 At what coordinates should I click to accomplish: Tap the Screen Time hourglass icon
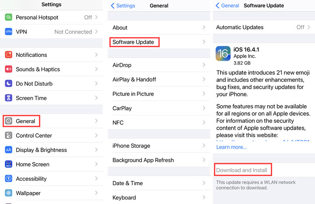pyautogui.click(x=8, y=98)
